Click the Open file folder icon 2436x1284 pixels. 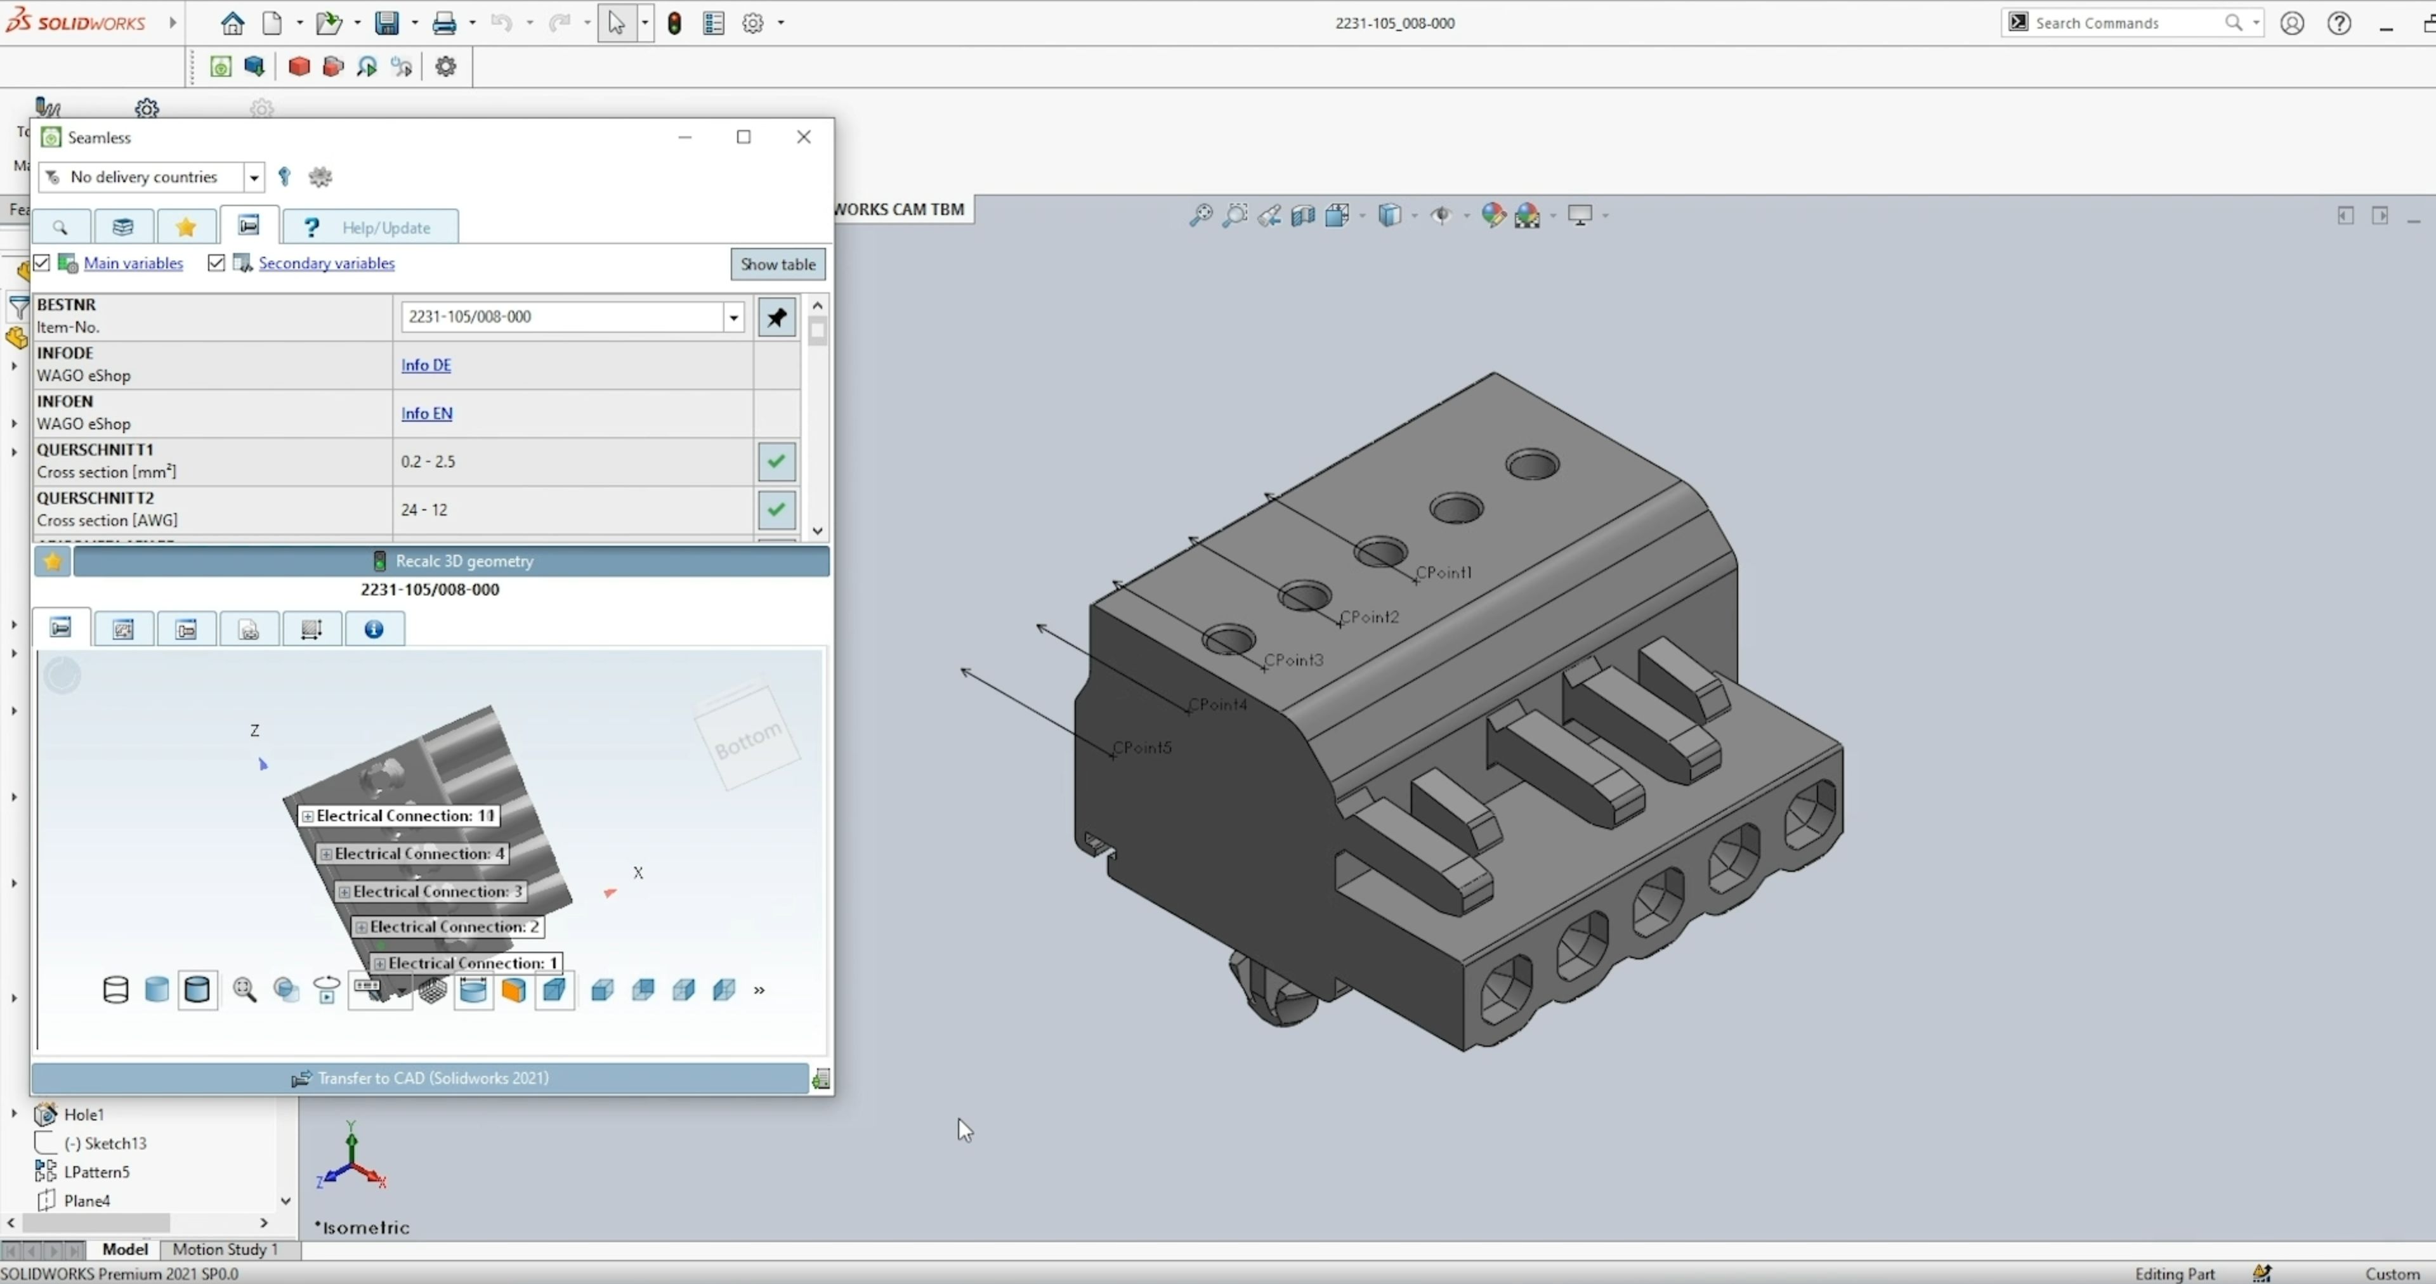(328, 23)
